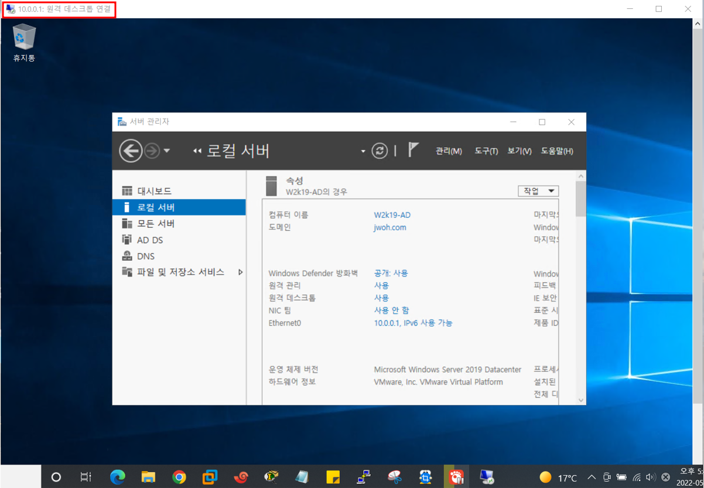Open the 도움말(H) menu

(x=557, y=151)
